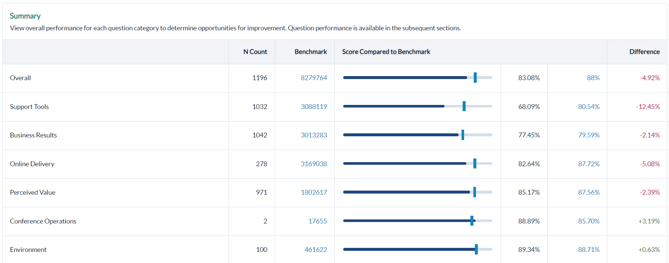Open the 80.54% benchmark score link

click(x=589, y=107)
